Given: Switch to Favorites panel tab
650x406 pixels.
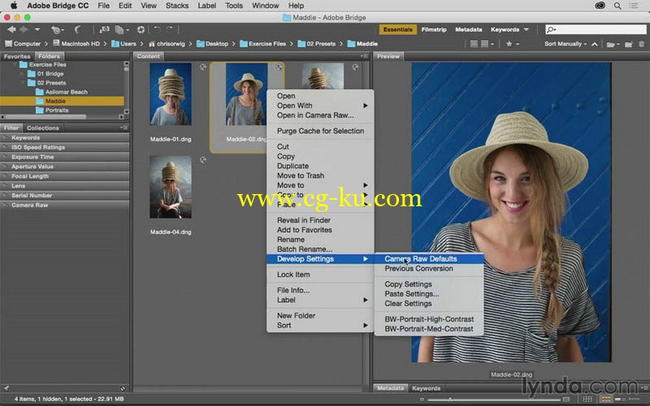Looking at the screenshot, I should coord(17,56).
